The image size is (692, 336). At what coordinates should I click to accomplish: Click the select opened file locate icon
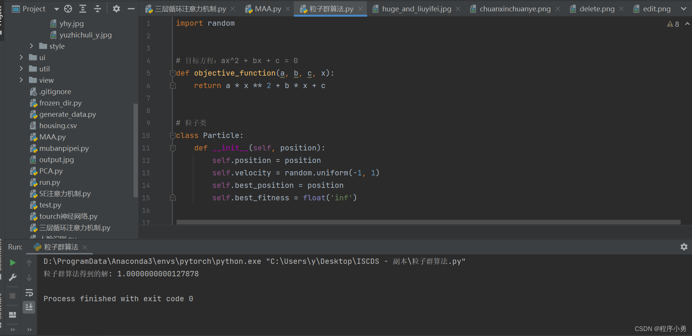pyautogui.click(x=68, y=9)
